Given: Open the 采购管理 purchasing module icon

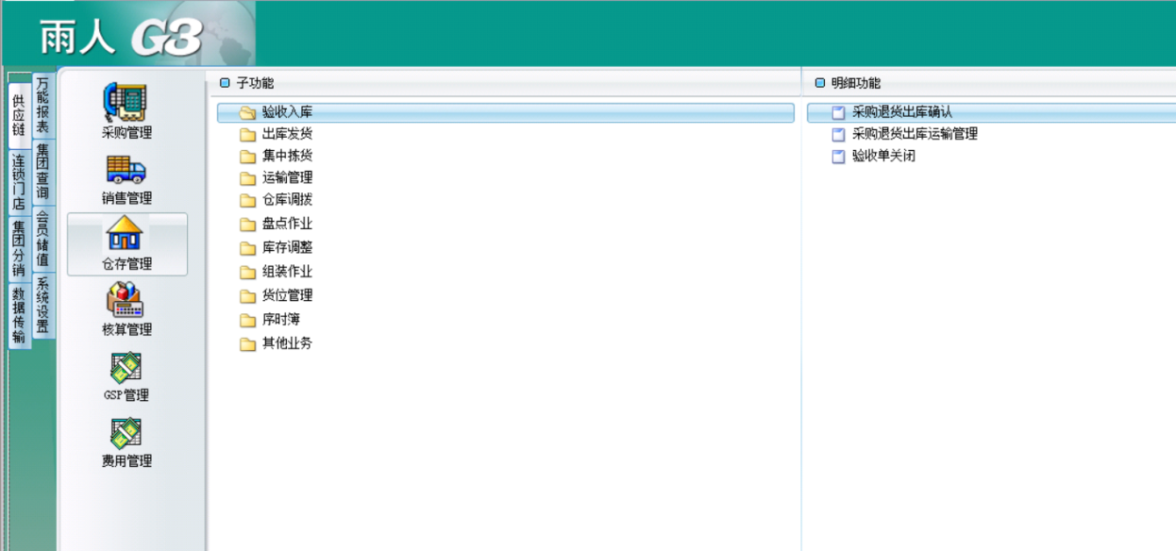Looking at the screenshot, I should pyautogui.click(x=126, y=111).
